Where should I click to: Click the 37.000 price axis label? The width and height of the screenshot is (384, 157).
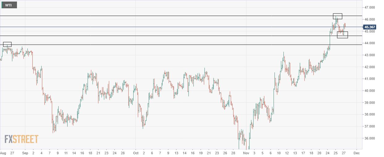tap(370, 127)
